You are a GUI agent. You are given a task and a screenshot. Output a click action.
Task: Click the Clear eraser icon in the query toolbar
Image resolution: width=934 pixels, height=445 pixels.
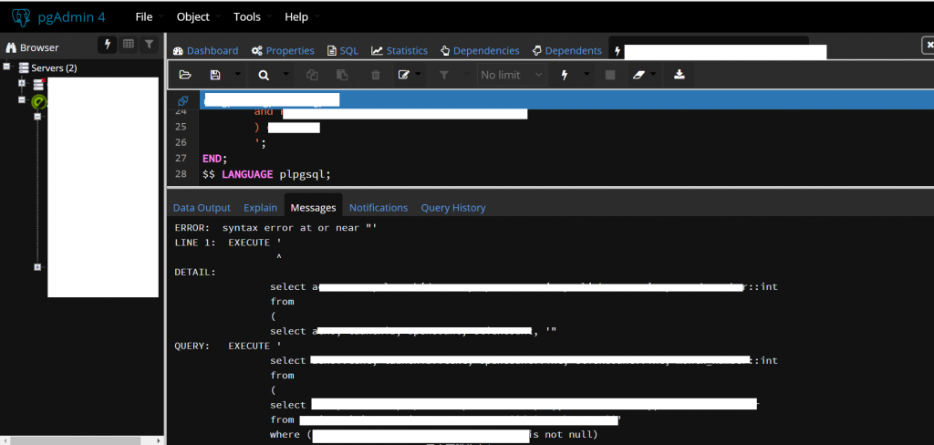(638, 75)
